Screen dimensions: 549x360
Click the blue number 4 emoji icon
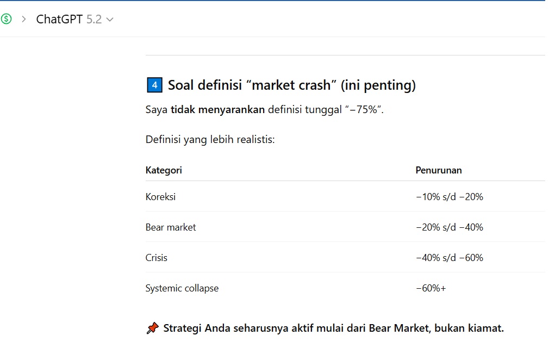click(154, 85)
